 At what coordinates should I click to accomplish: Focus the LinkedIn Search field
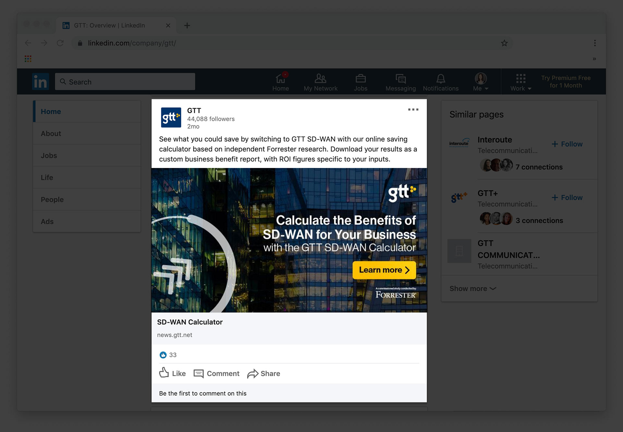tap(125, 82)
